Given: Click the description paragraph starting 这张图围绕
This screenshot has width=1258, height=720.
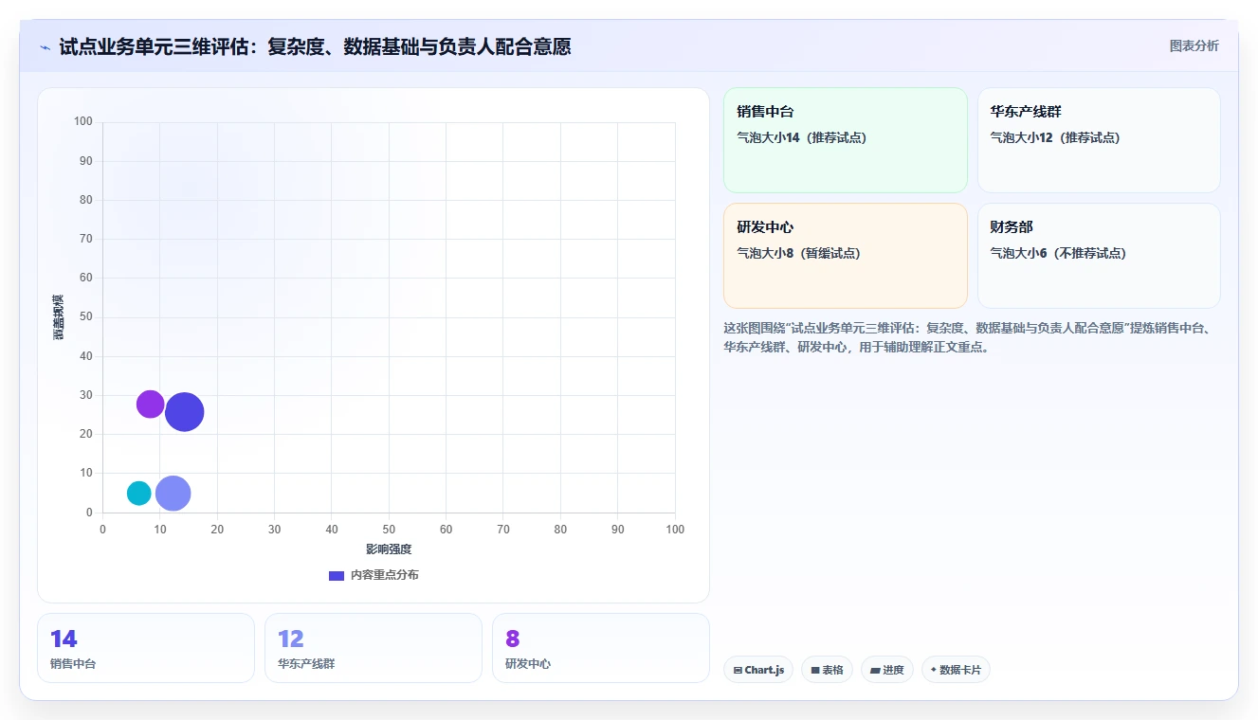Looking at the screenshot, I should [x=967, y=337].
